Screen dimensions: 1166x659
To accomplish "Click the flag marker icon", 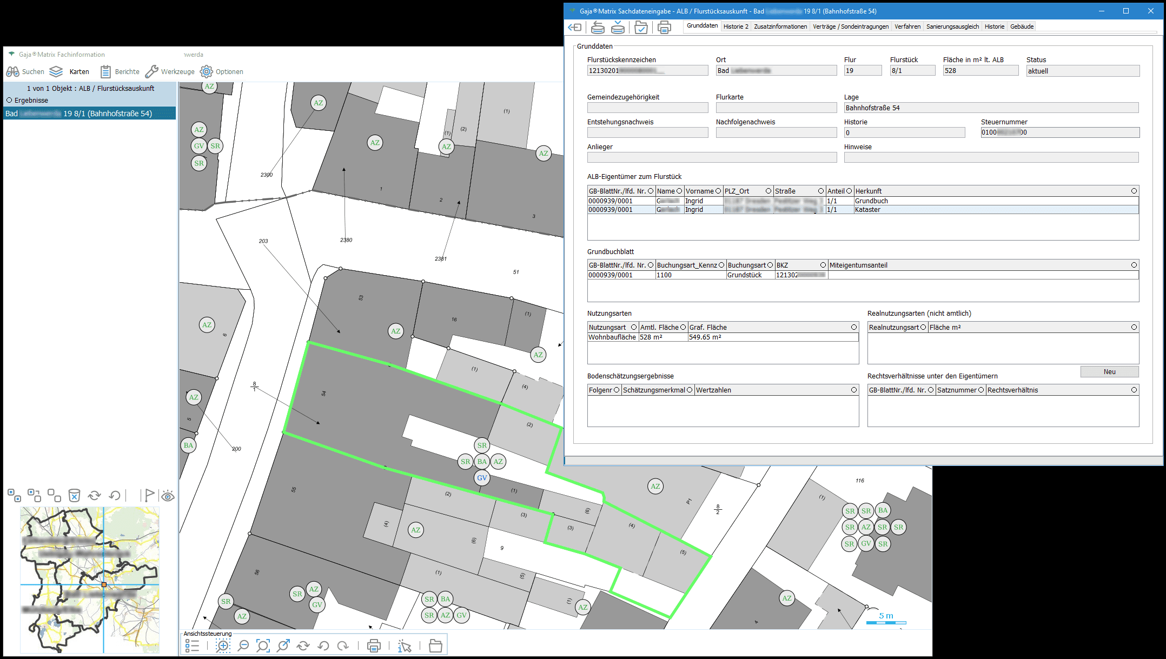I will point(148,495).
